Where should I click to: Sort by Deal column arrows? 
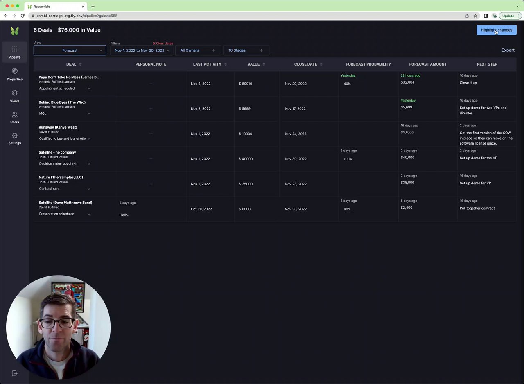click(80, 64)
